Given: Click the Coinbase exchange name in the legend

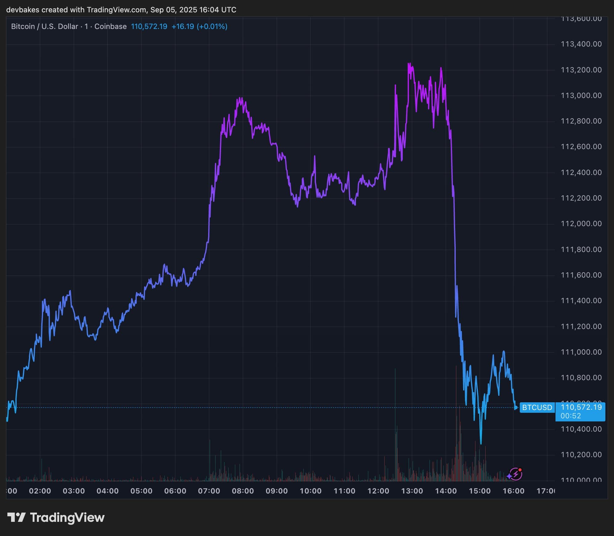Looking at the screenshot, I should 110,26.
